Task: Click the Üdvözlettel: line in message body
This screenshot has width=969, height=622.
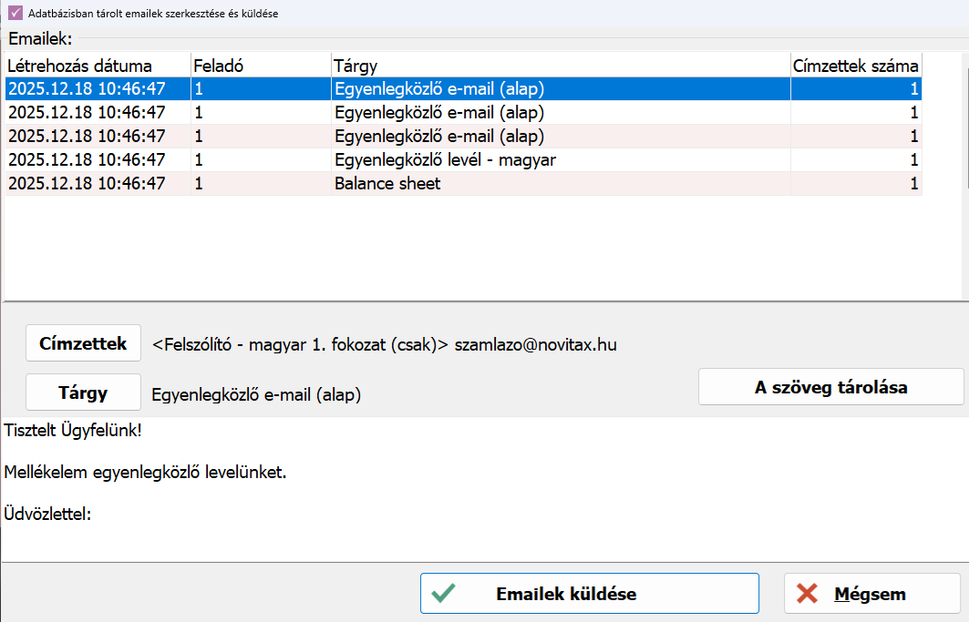Action: (47, 515)
